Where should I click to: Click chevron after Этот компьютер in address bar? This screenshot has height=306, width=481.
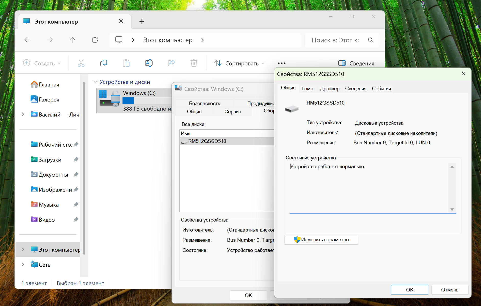(x=202, y=40)
